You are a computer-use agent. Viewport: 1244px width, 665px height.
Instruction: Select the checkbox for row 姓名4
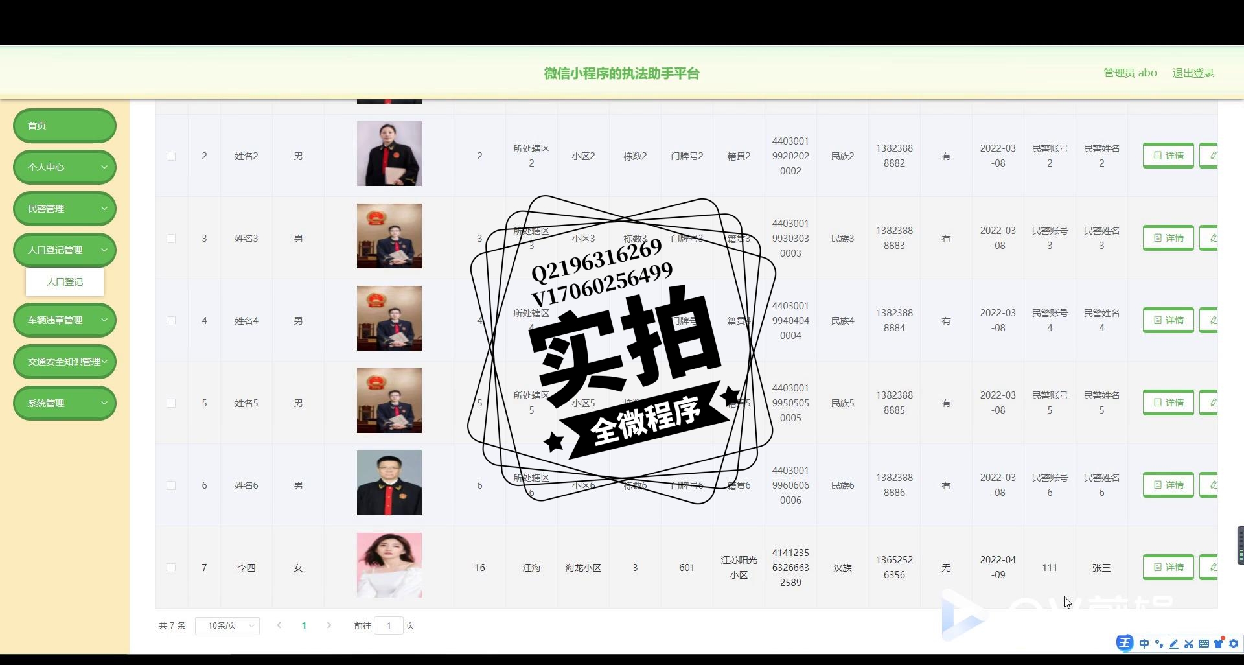171,321
